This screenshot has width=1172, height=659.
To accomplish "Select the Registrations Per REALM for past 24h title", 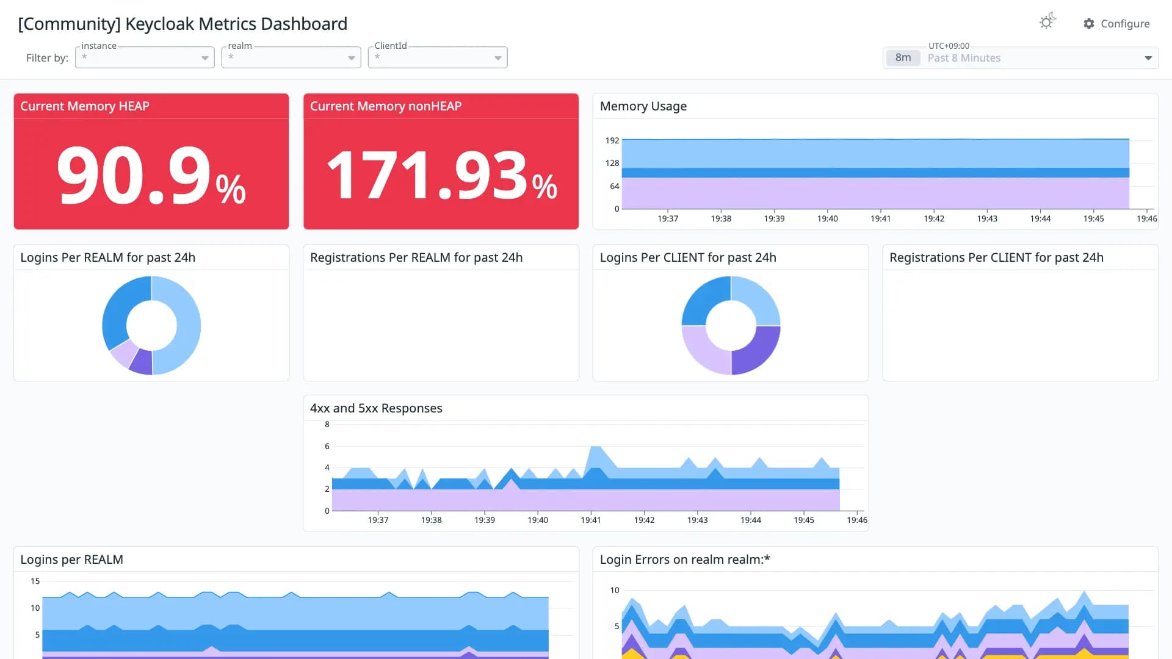I will [416, 257].
